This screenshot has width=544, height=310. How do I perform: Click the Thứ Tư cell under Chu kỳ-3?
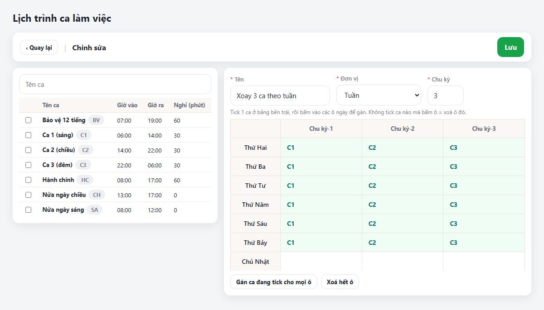coord(484,186)
